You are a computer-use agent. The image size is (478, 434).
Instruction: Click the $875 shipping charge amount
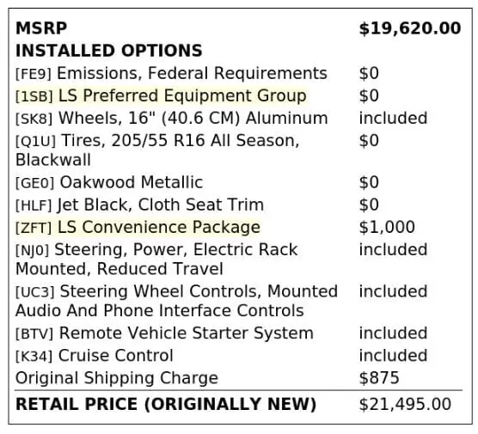(x=379, y=378)
